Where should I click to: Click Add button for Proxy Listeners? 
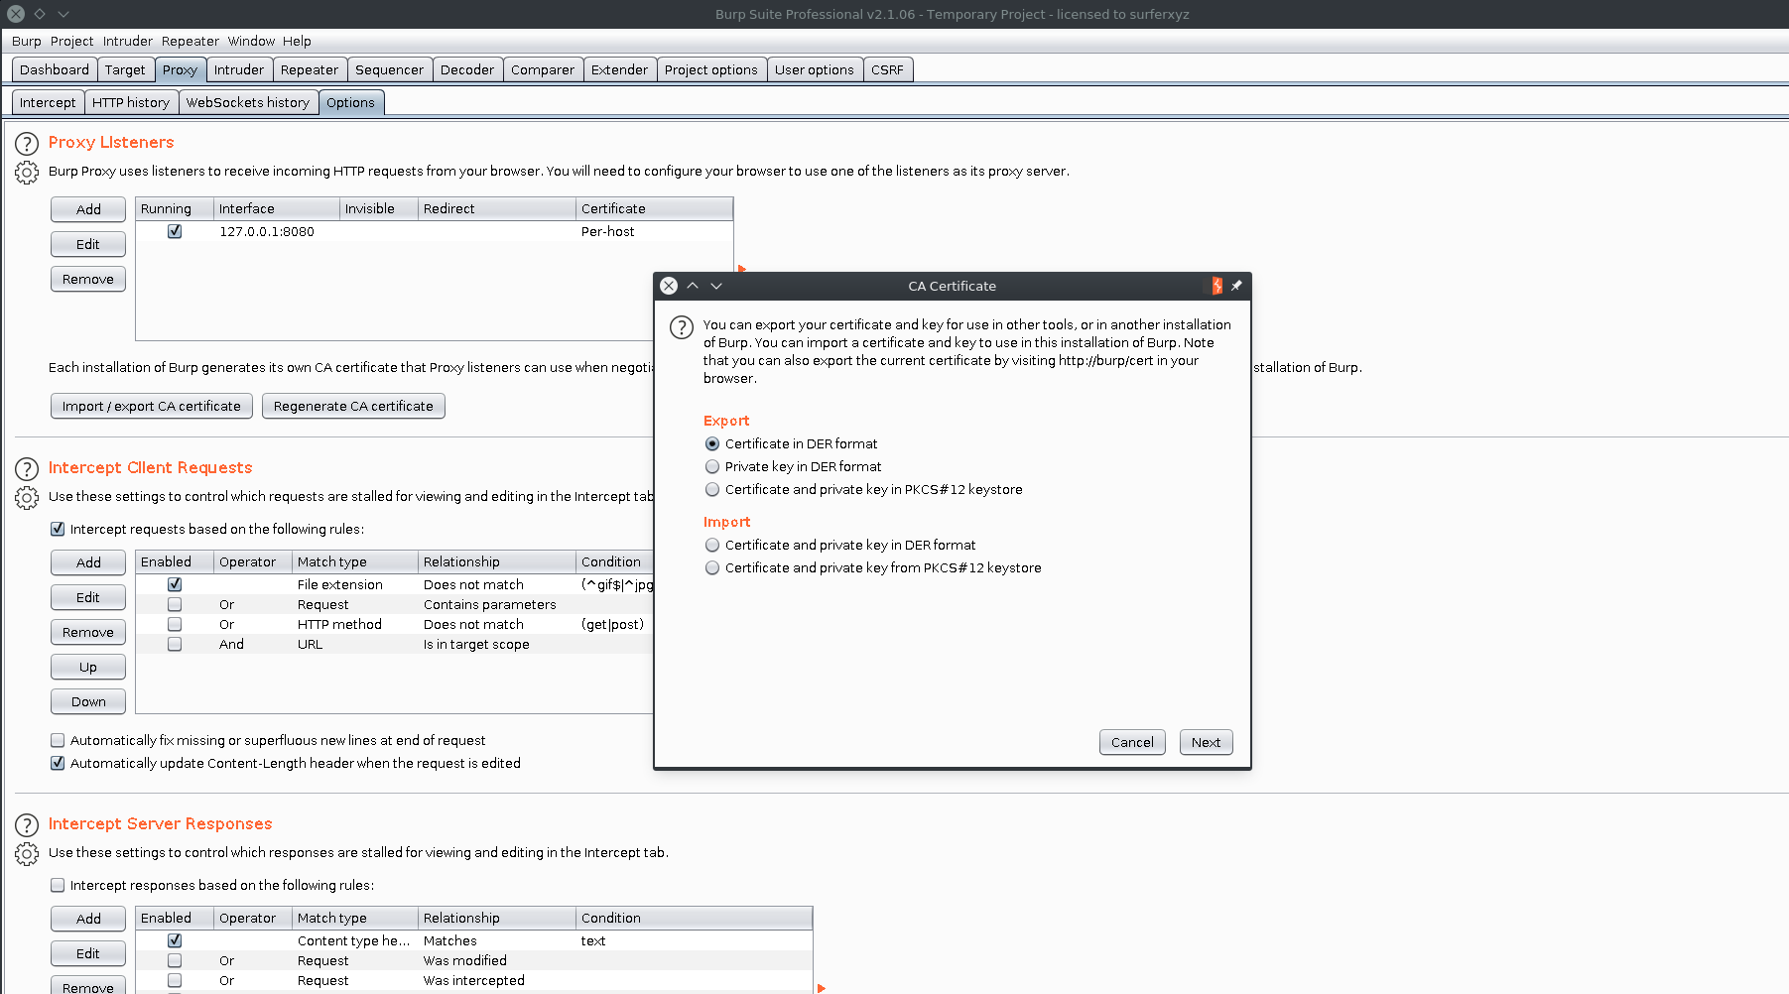click(88, 209)
